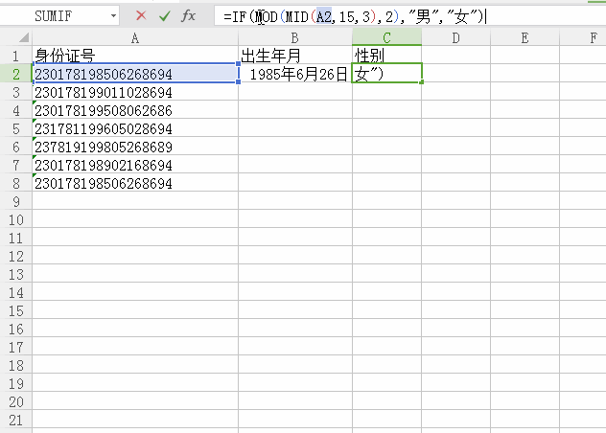Click the SUMIF name box field

[x=54, y=16]
